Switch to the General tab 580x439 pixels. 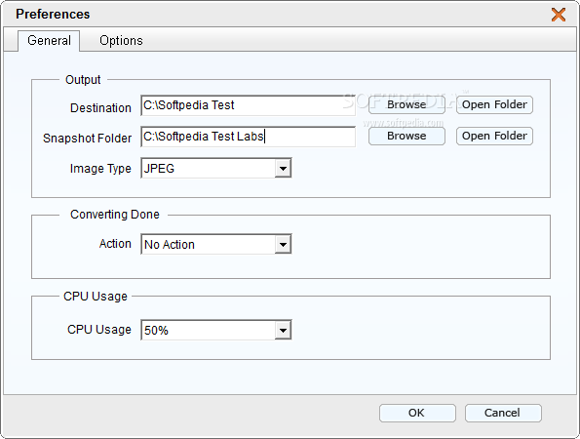click(x=49, y=41)
